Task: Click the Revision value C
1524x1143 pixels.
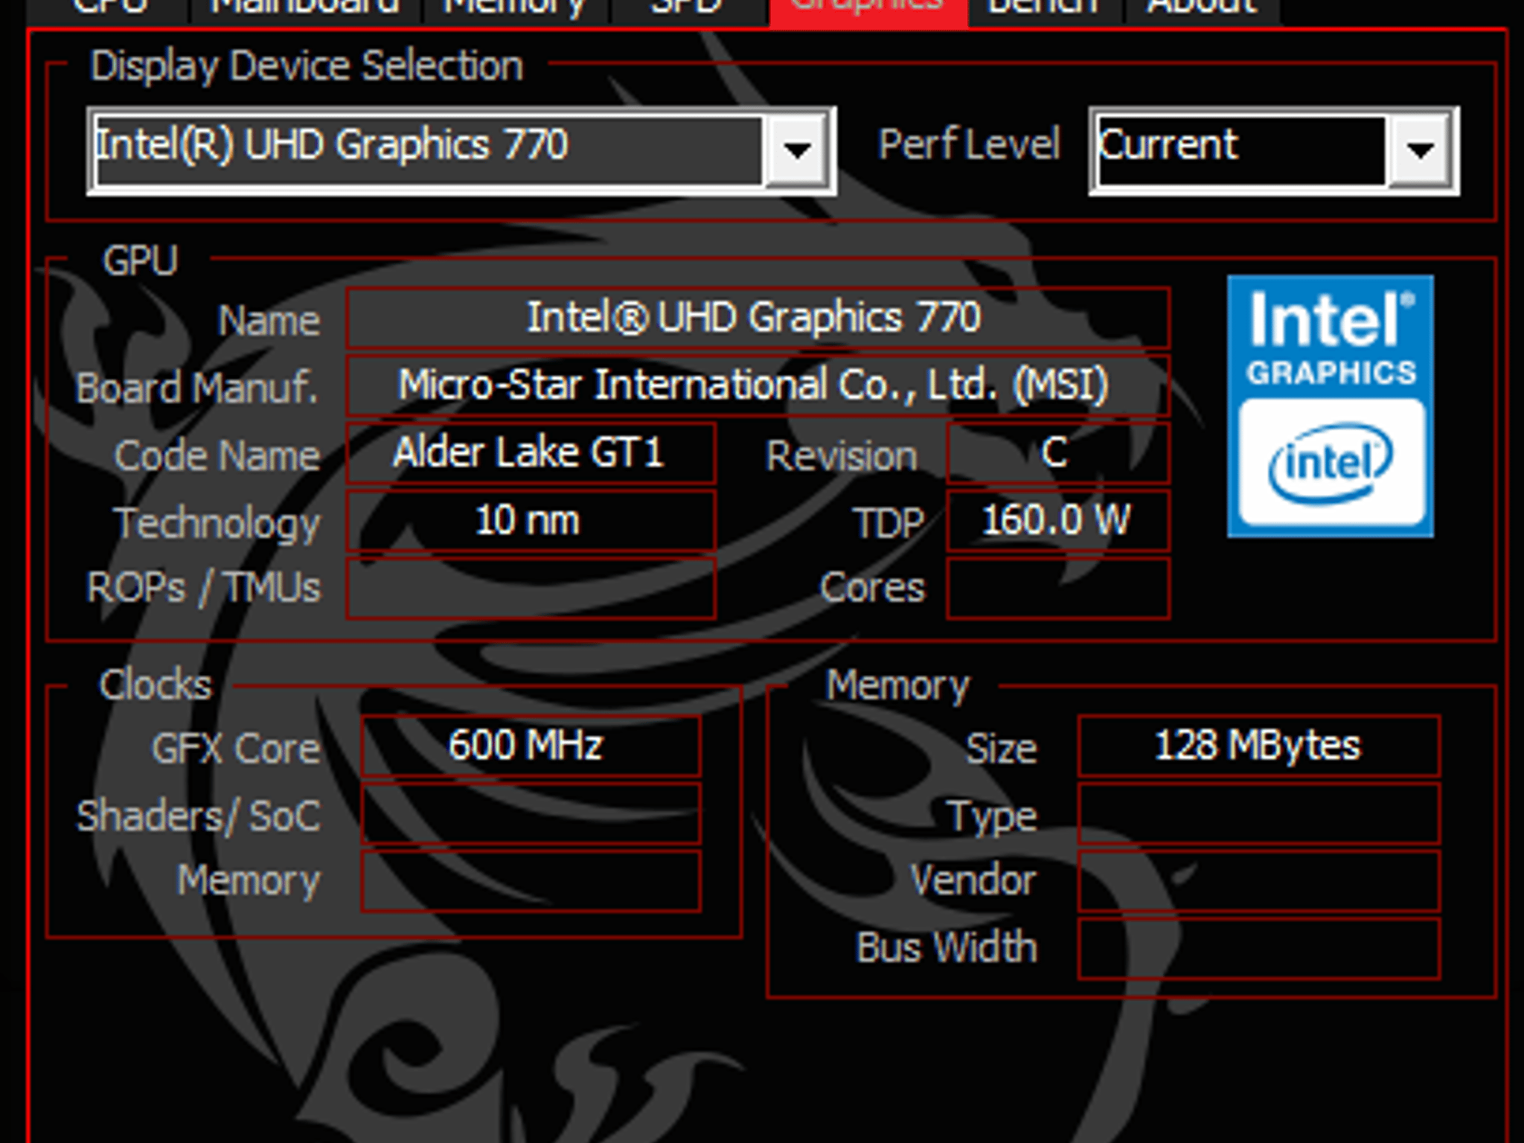Action: pos(1057,452)
